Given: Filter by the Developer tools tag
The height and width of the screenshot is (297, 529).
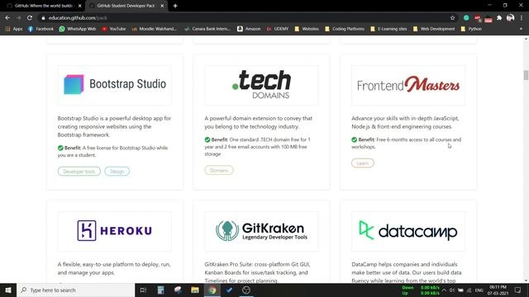Looking at the screenshot, I should pyautogui.click(x=79, y=172).
